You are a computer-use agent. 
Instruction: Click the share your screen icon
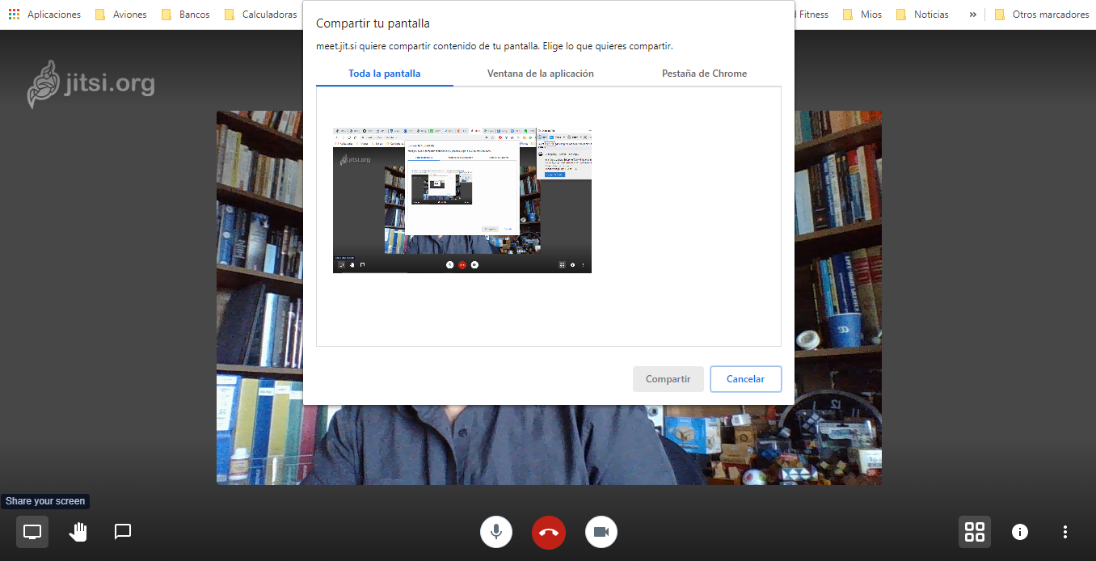(32, 532)
